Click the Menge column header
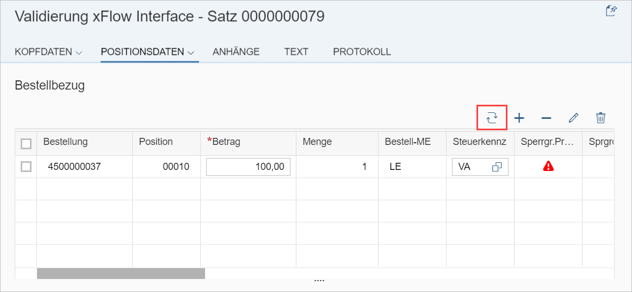Image resolution: width=632 pixels, height=292 pixels. click(317, 142)
